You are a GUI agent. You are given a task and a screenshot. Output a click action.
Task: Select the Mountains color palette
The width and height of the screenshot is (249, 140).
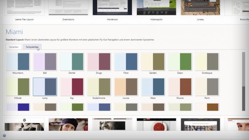[18, 62]
